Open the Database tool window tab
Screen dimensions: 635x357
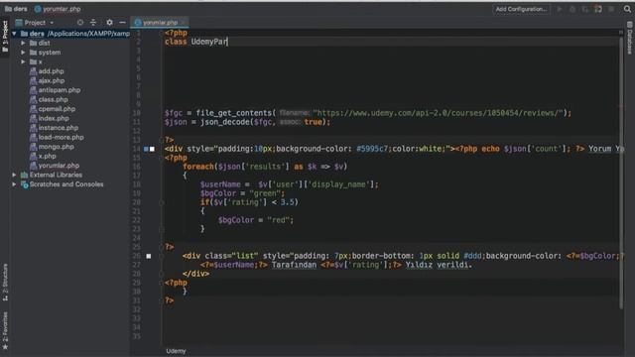coord(630,38)
